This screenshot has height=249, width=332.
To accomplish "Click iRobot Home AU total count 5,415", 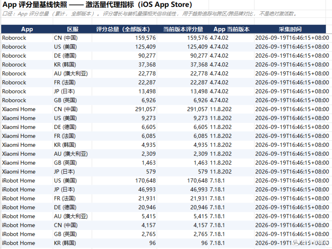I will click(x=149, y=216).
